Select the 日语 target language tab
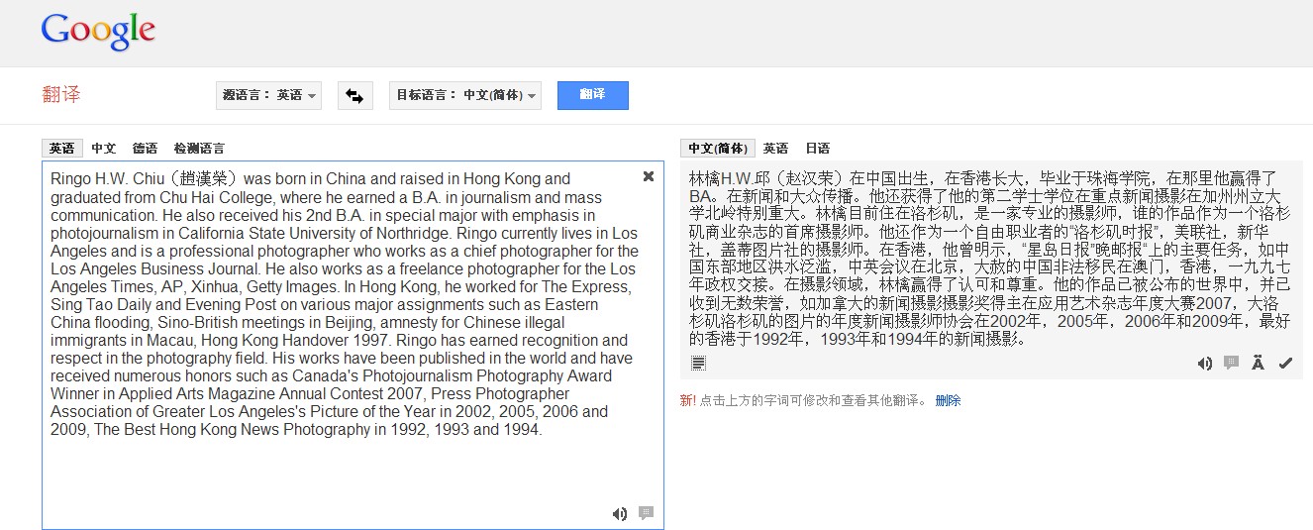This screenshot has height=530, width=1313. (x=817, y=148)
